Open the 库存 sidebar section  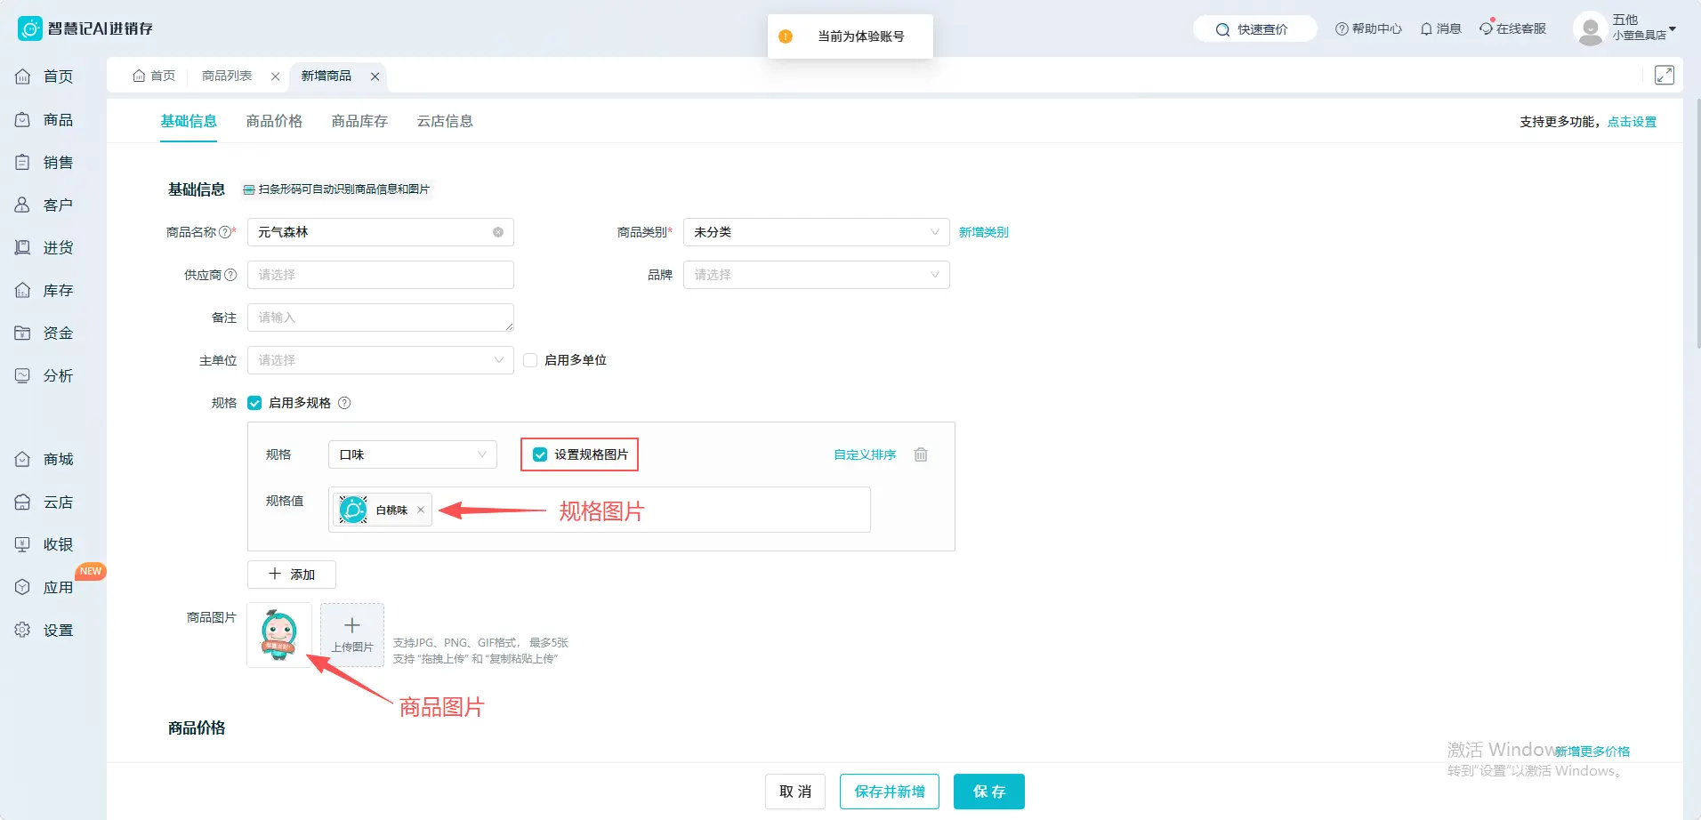point(44,290)
